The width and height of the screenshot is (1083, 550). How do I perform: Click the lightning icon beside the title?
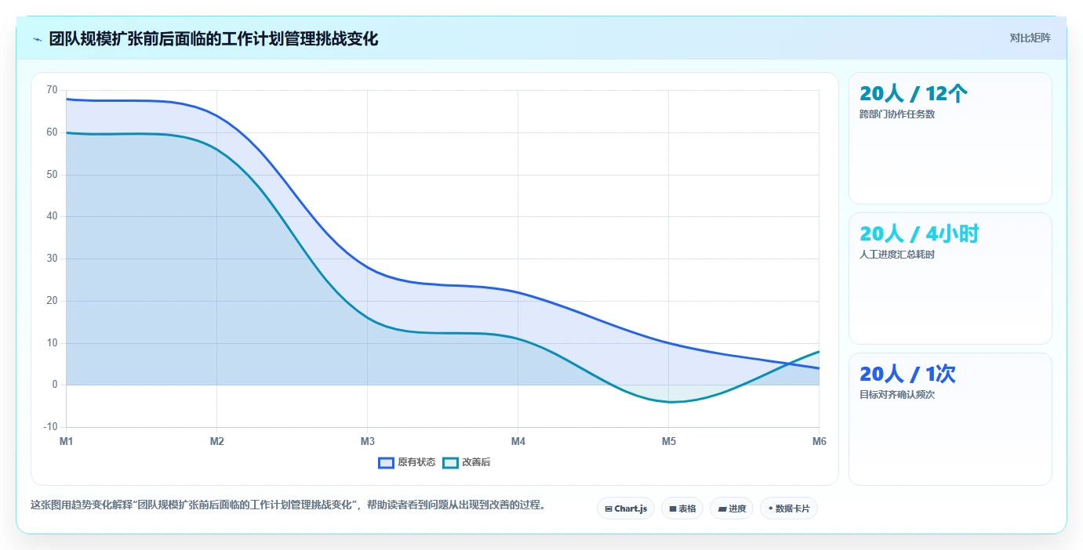[x=38, y=39]
